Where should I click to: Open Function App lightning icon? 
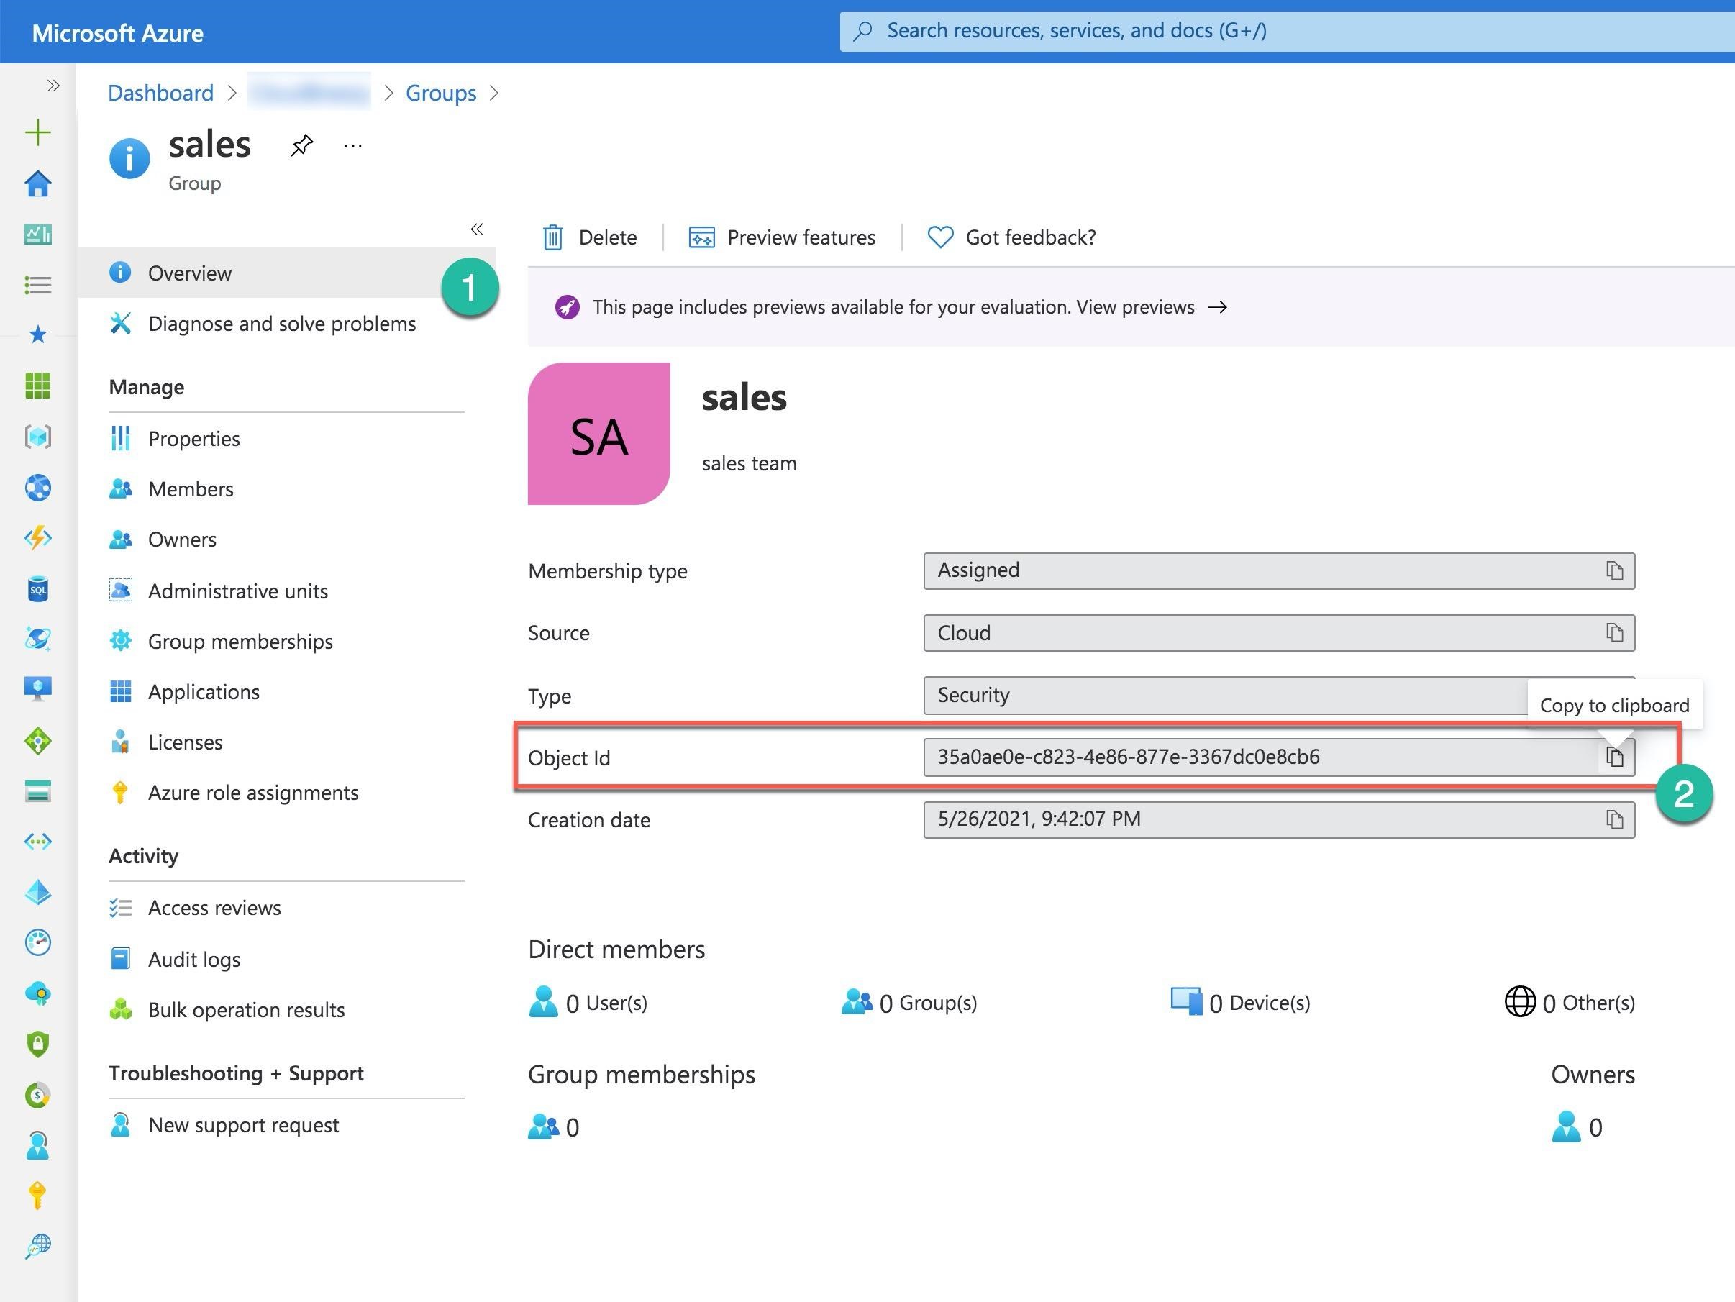[x=37, y=538]
